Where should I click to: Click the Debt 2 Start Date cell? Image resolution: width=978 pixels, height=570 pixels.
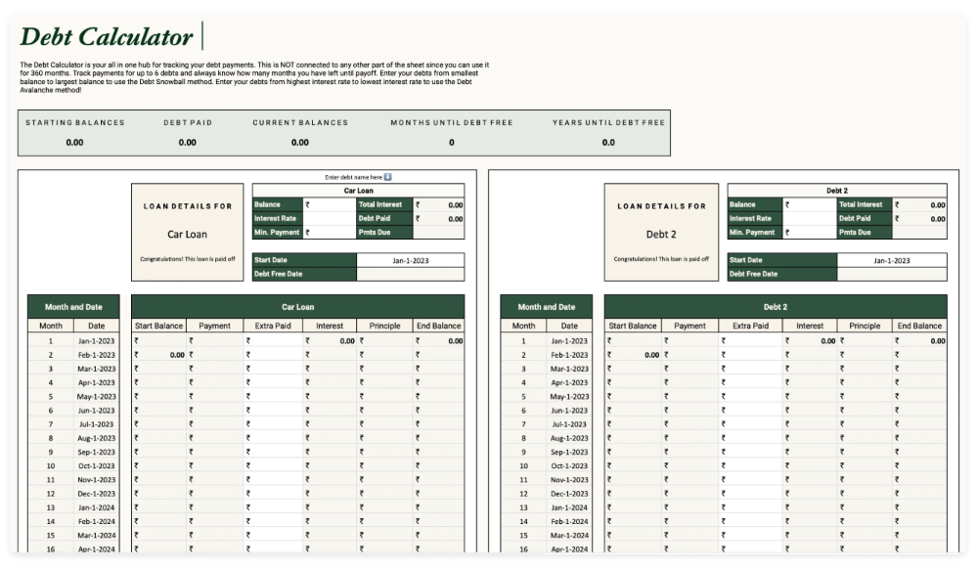click(891, 261)
